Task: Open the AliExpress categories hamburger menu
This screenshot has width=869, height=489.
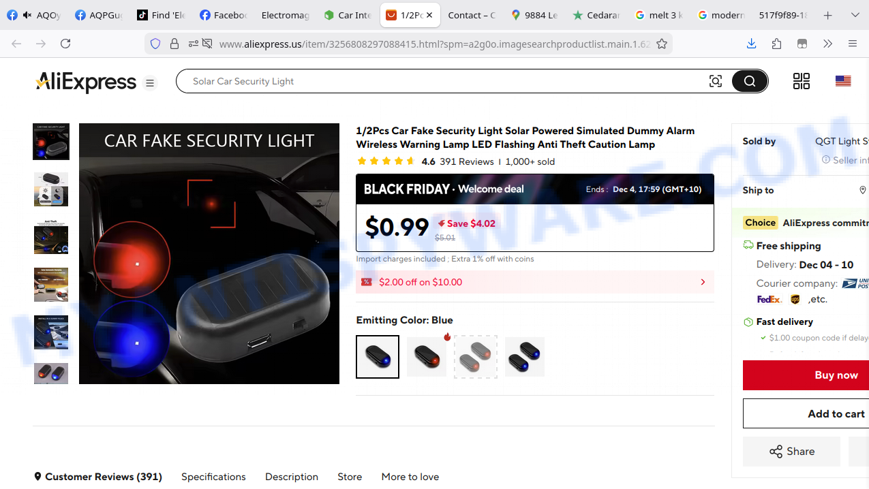Action: point(150,83)
